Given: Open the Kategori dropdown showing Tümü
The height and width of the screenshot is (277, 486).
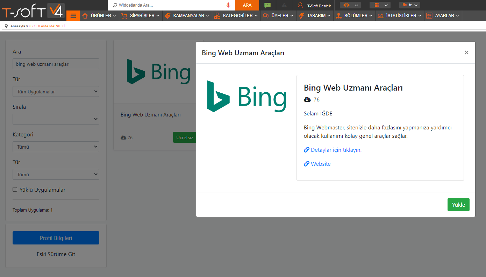Looking at the screenshot, I should click(x=56, y=147).
